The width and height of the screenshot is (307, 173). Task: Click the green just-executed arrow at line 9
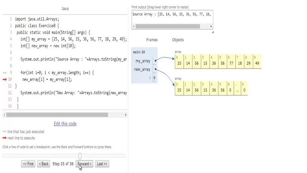tap(4, 73)
